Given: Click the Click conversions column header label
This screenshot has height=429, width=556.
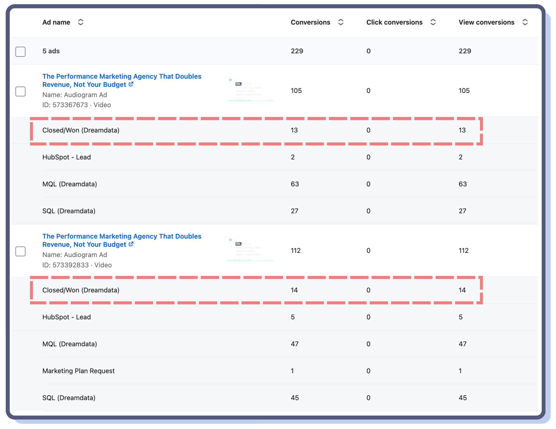Looking at the screenshot, I should pyautogui.click(x=394, y=22).
